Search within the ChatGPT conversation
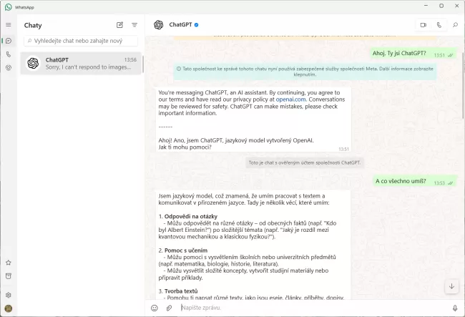The width and height of the screenshot is (465, 317). (455, 25)
